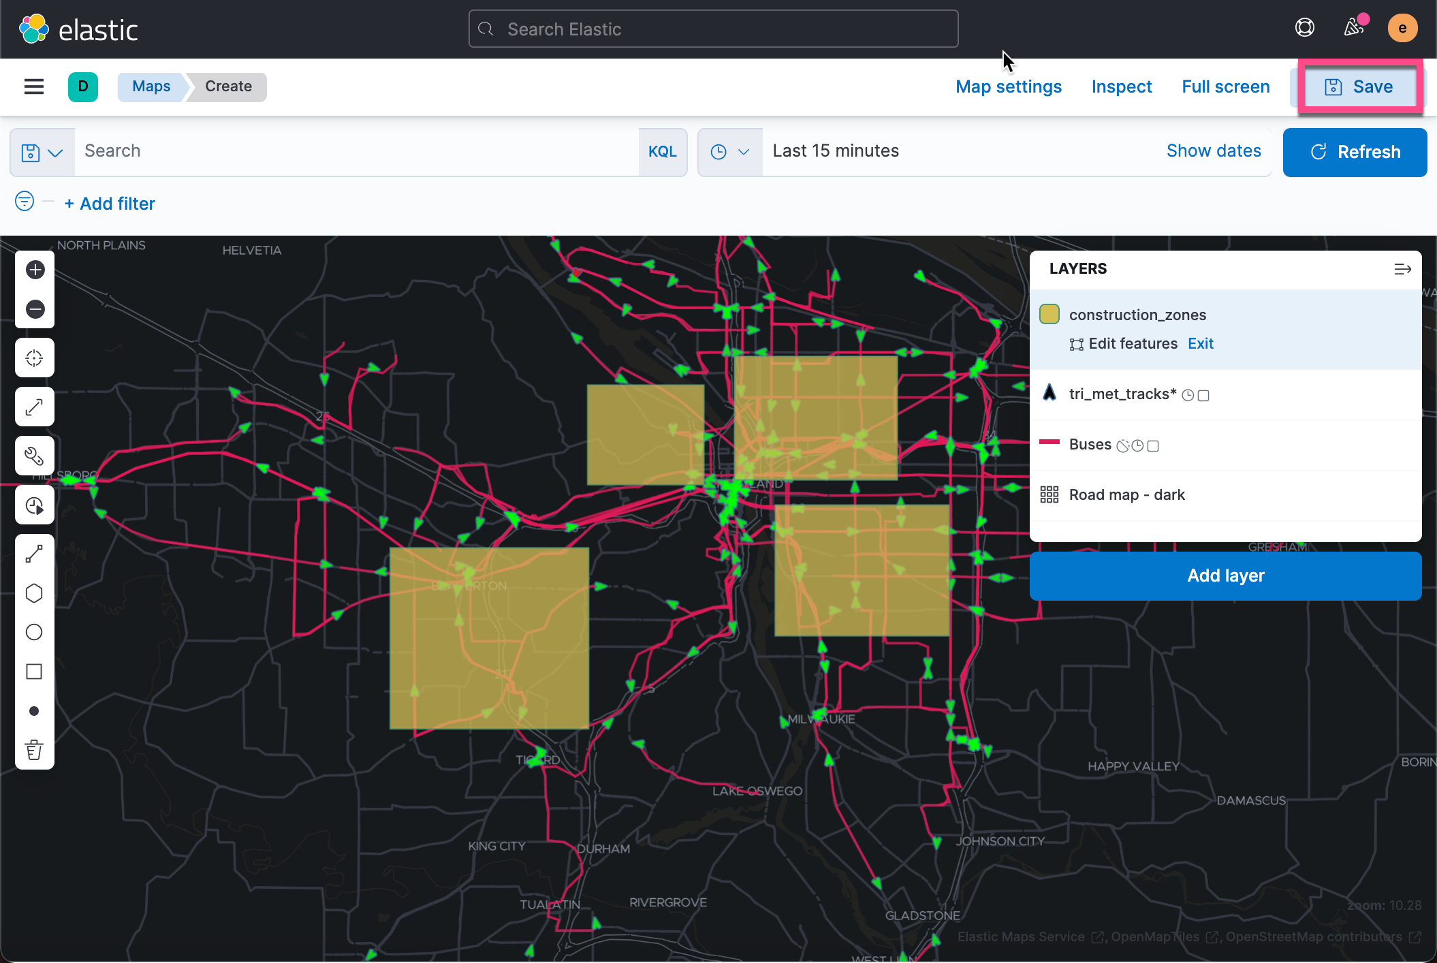The image size is (1437, 963).
Task: Click the Maps breadcrumb
Action: tap(151, 86)
